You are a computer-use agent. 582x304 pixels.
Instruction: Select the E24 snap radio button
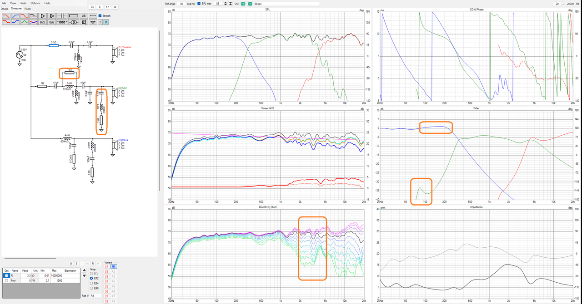click(x=91, y=283)
